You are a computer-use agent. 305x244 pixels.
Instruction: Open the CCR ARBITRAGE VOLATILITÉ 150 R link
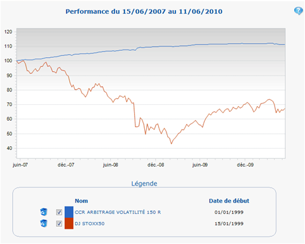pos(118,212)
